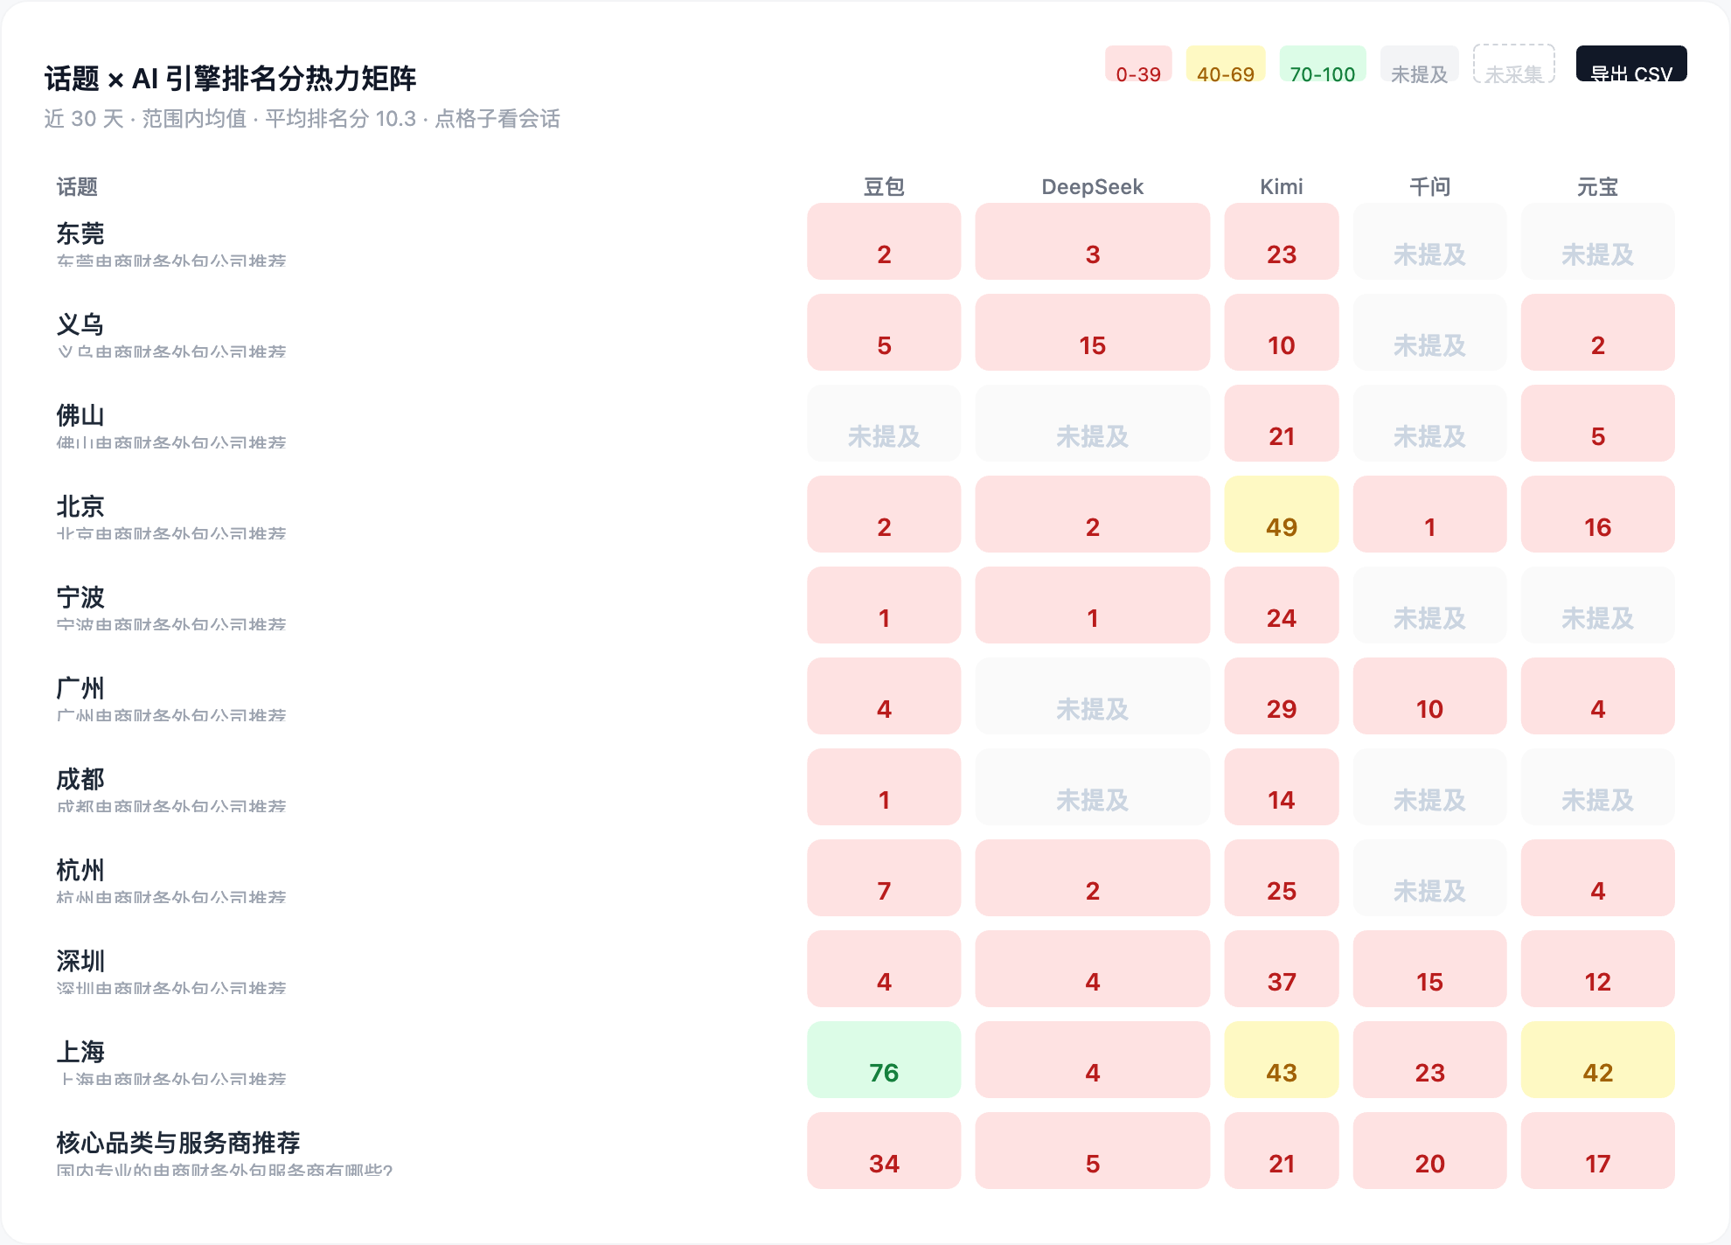
Task: Click the dashed 未采集 legend chip
Action: [1513, 64]
